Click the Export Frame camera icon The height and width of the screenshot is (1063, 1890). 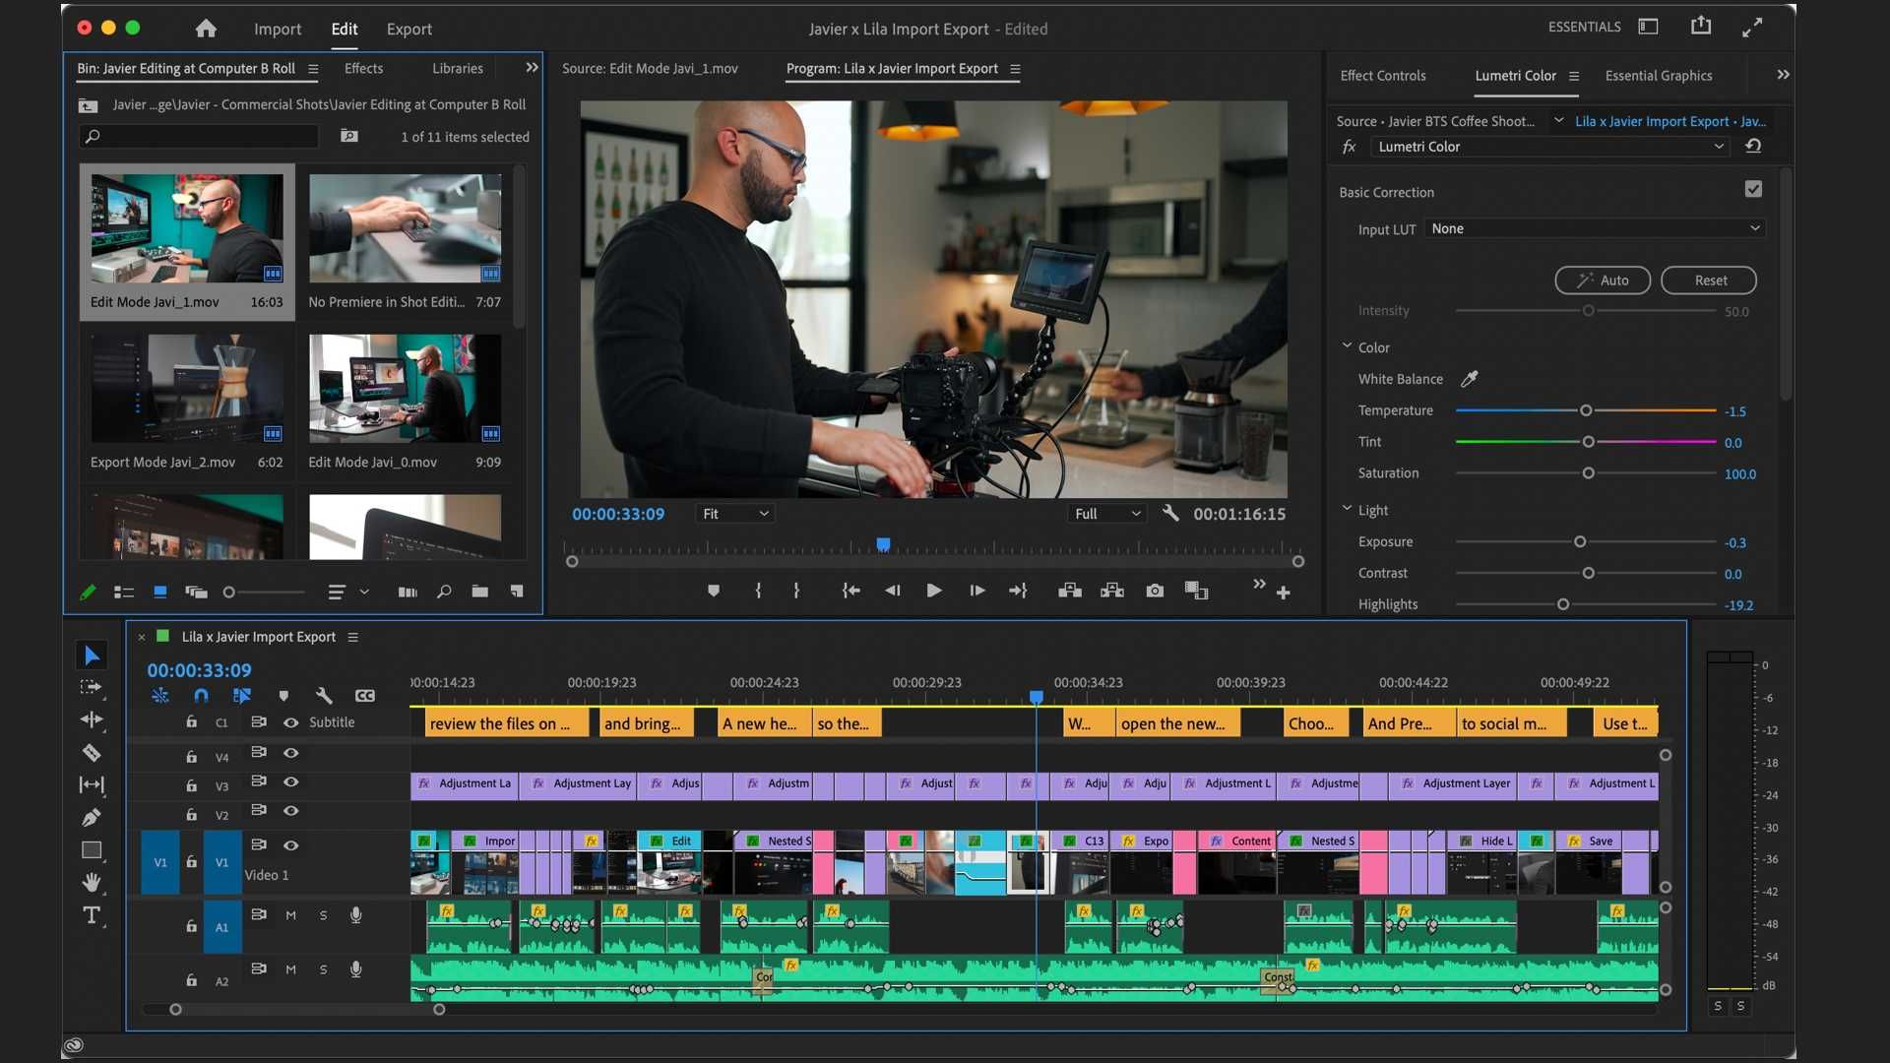1155,591
